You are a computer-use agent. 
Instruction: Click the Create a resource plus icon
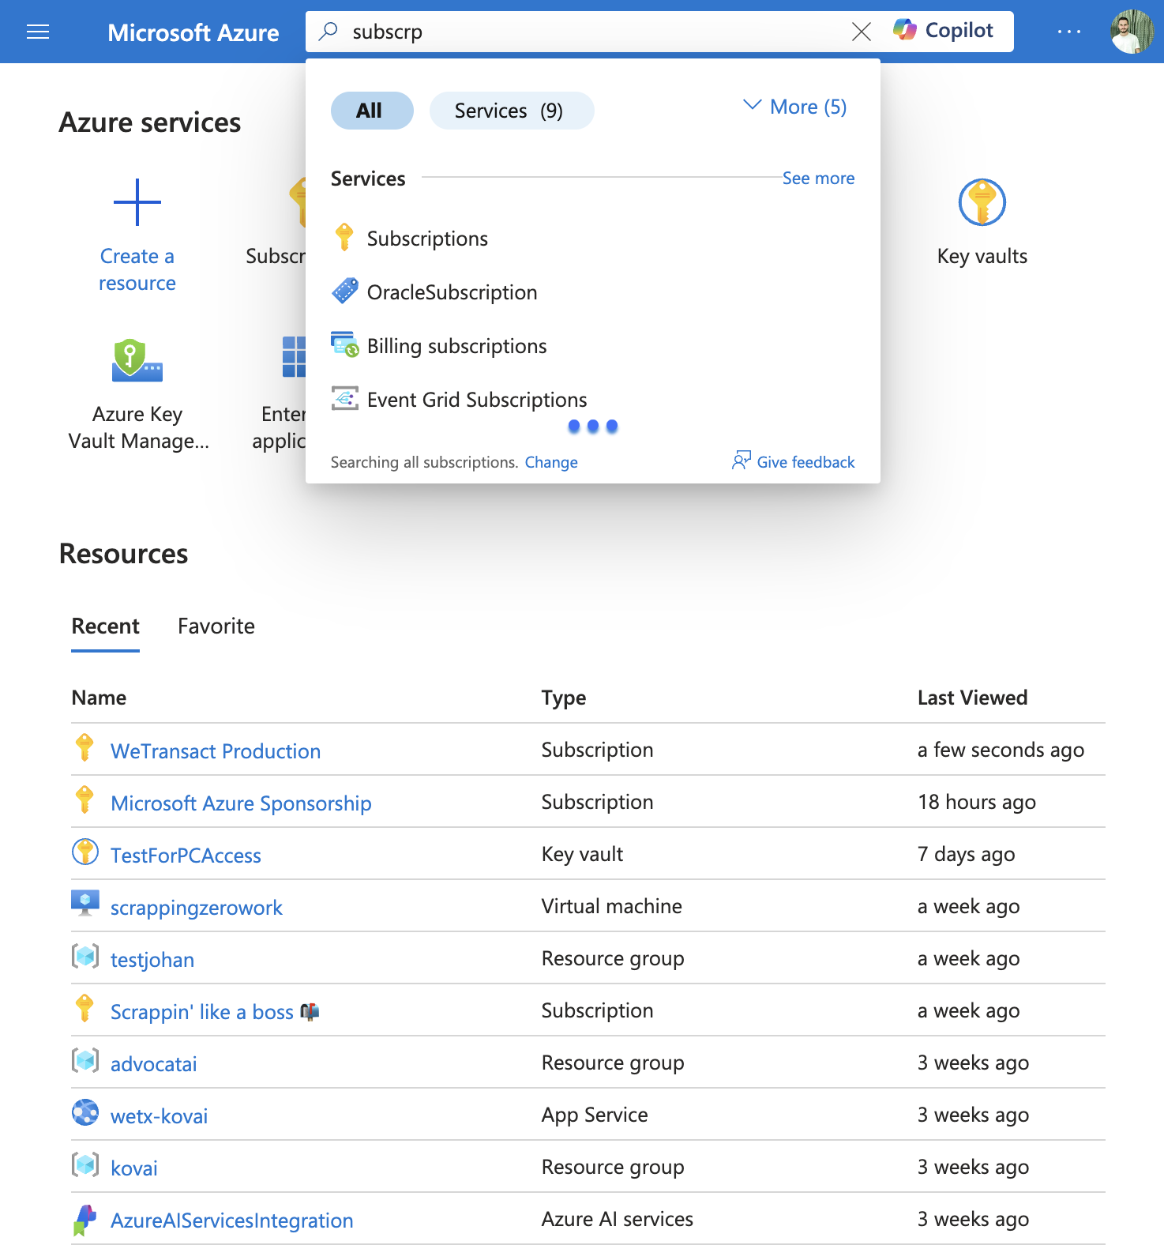137,202
